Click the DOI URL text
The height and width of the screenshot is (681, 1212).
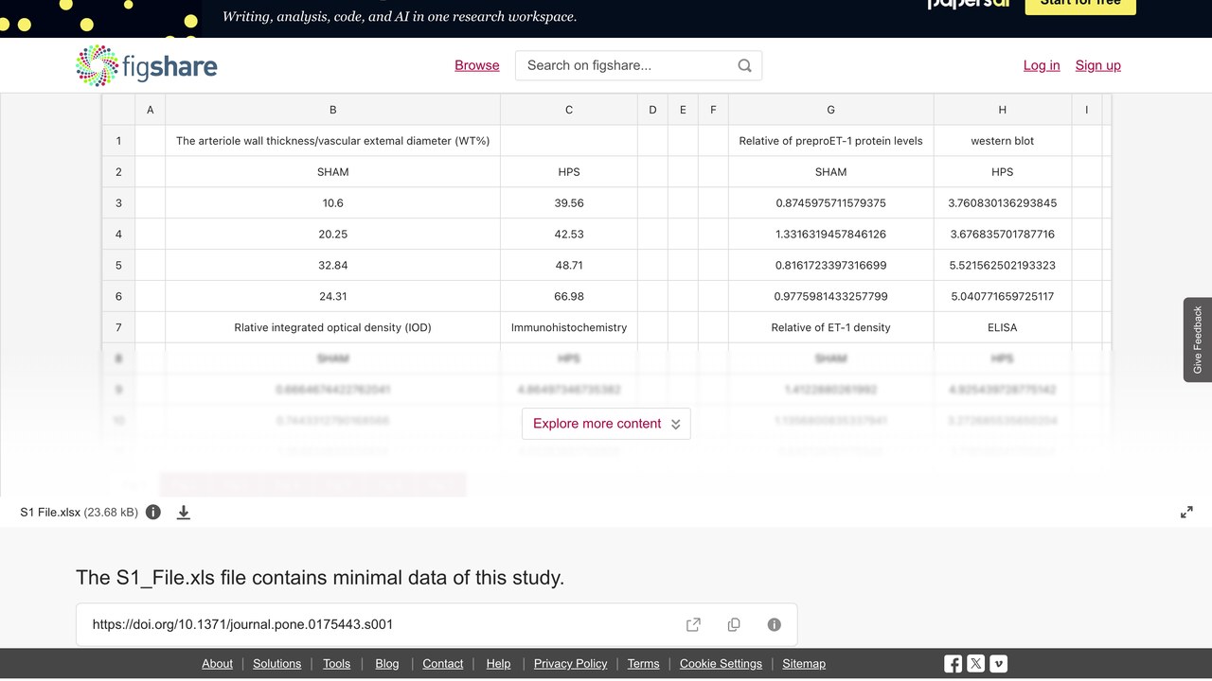pyautogui.click(x=242, y=624)
